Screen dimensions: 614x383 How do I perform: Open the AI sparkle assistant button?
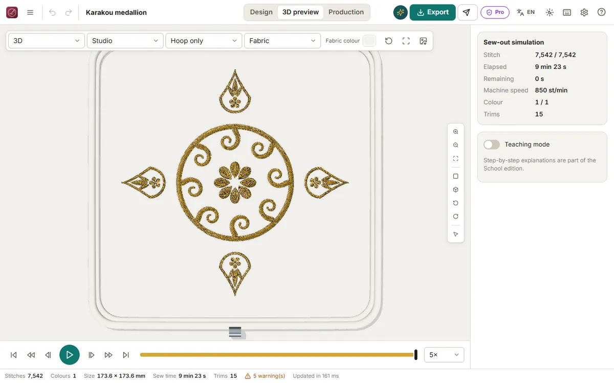(x=401, y=12)
